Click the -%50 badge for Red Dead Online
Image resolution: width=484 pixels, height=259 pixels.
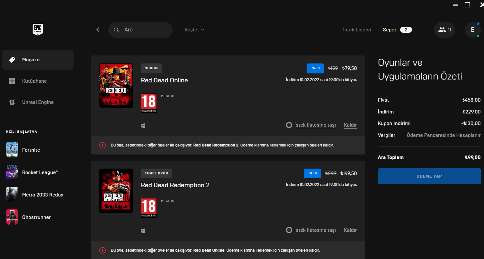tap(315, 68)
